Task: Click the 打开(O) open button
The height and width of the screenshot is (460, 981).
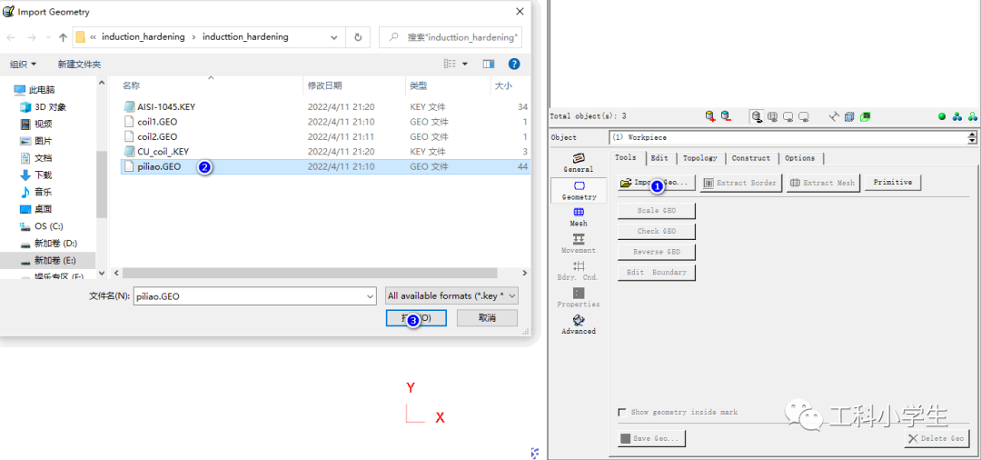Action: [x=417, y=318]
